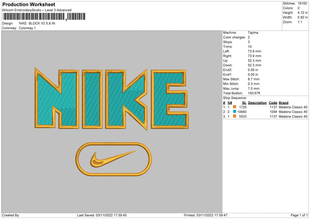Click thread code 1094 in stop row 2
Image resolution: width=310 pixels, height=219 pixels.
pos(273,112)
